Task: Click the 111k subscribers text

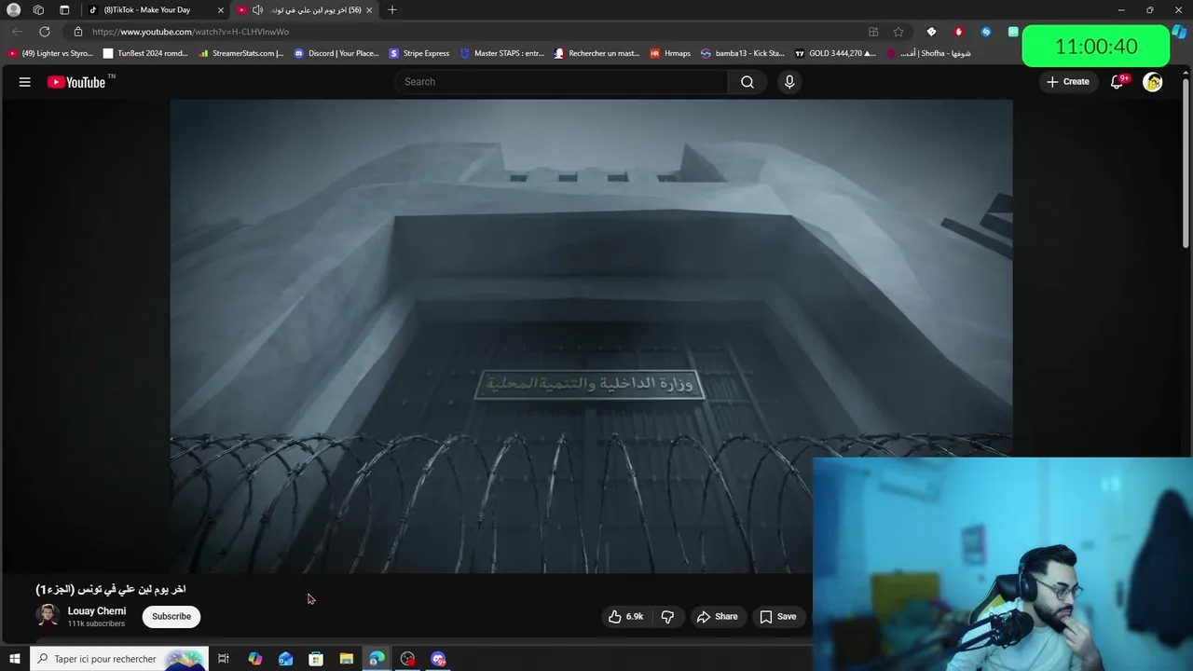Action: pos(96,623)
